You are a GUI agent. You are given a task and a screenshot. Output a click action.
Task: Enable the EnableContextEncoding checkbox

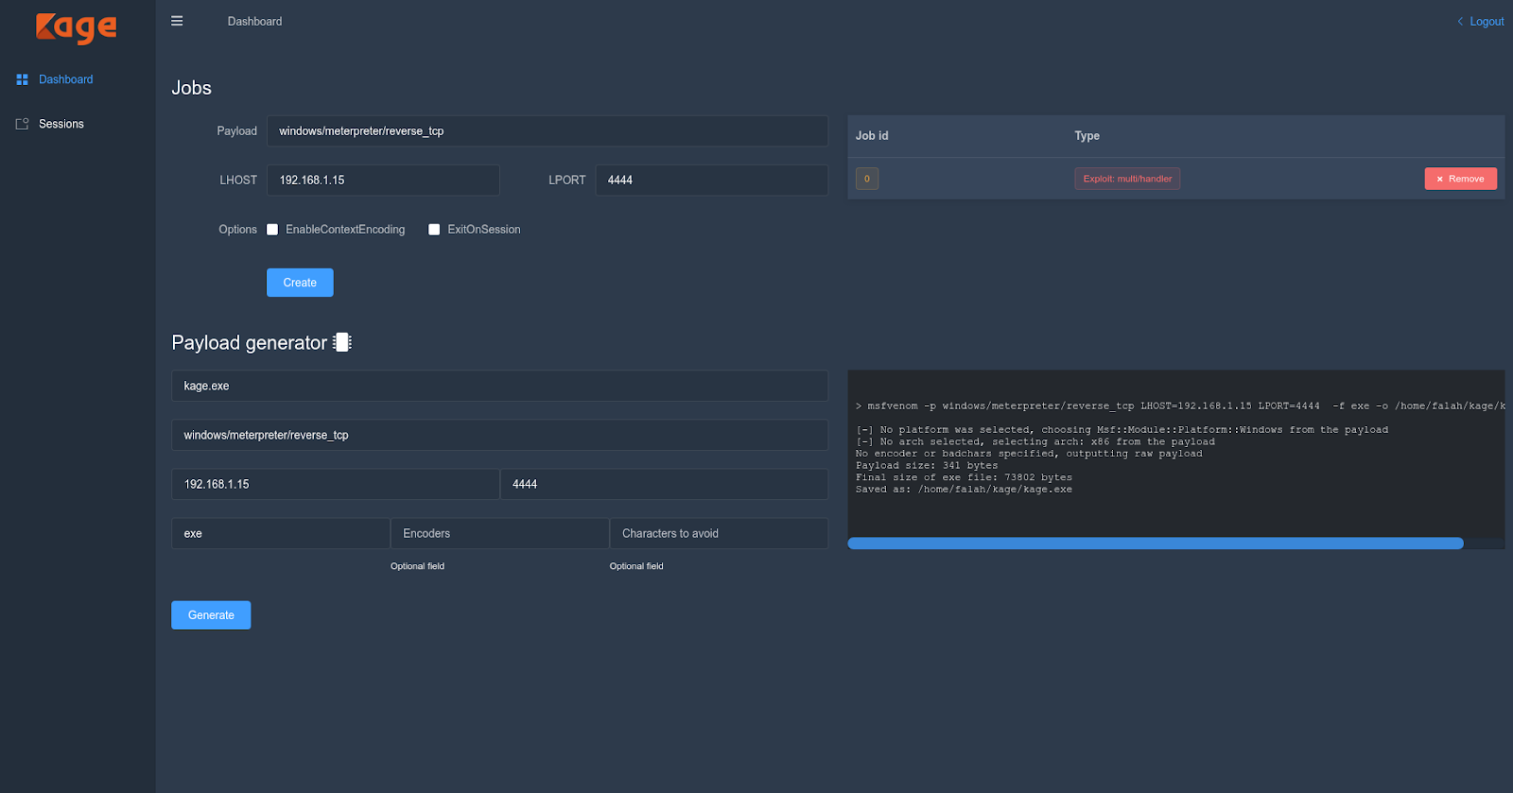coord(272,230)
